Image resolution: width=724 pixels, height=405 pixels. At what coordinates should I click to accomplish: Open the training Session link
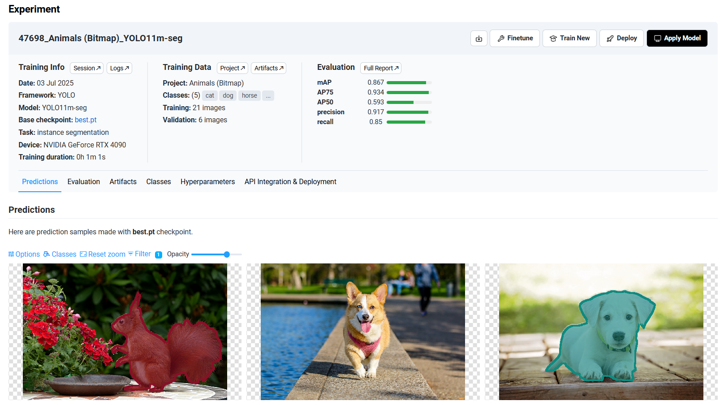click(x=86, y=68)
